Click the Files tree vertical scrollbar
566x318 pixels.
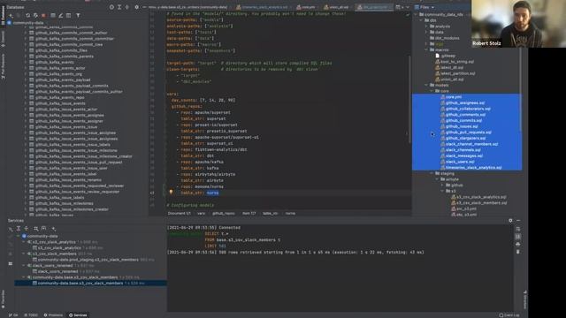tap(520, 90)
